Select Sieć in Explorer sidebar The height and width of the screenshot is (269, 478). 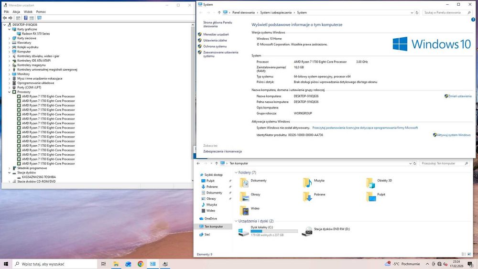tap(207, 235)
